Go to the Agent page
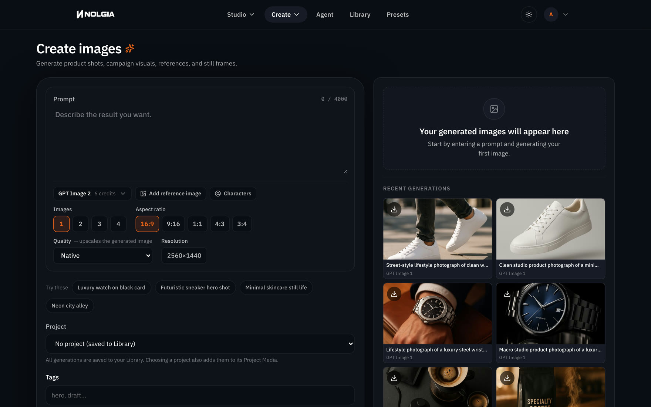 point(325,14)
